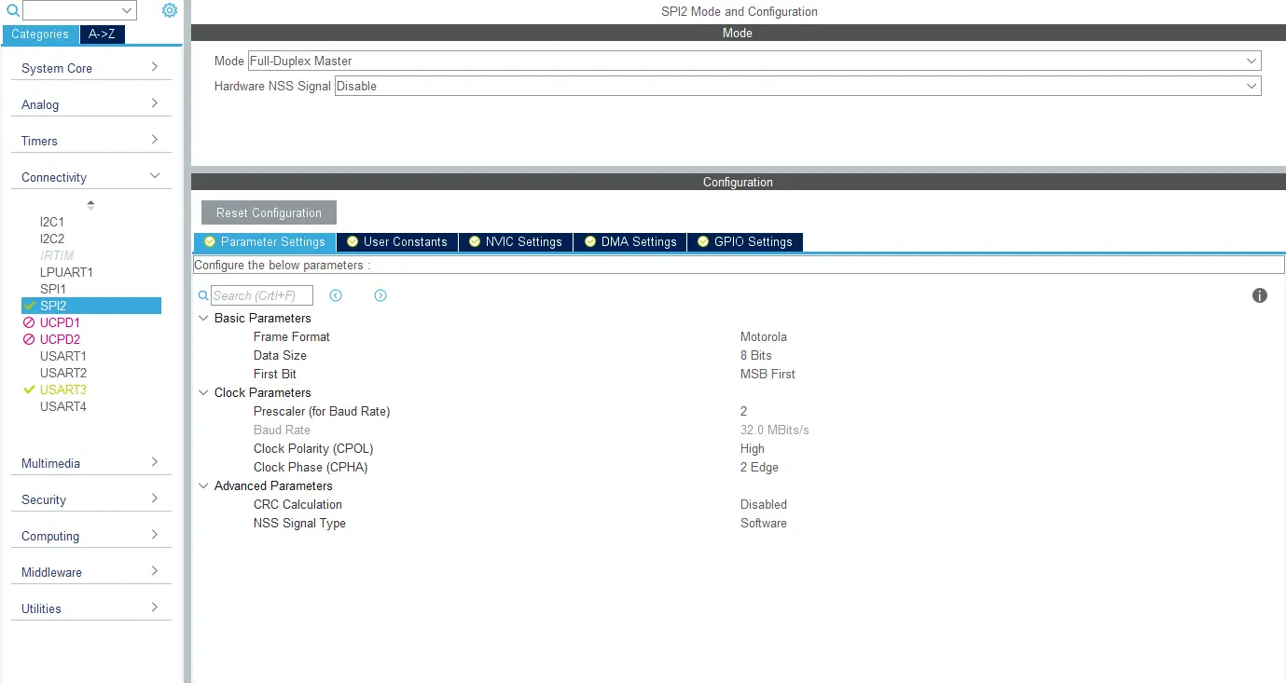Click the Reset Configuration button

[x=269, y=212]
